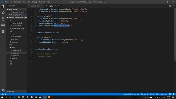Collapse the Home work JS folder
This screenshot has width=176, height=99.
point(16,23)
